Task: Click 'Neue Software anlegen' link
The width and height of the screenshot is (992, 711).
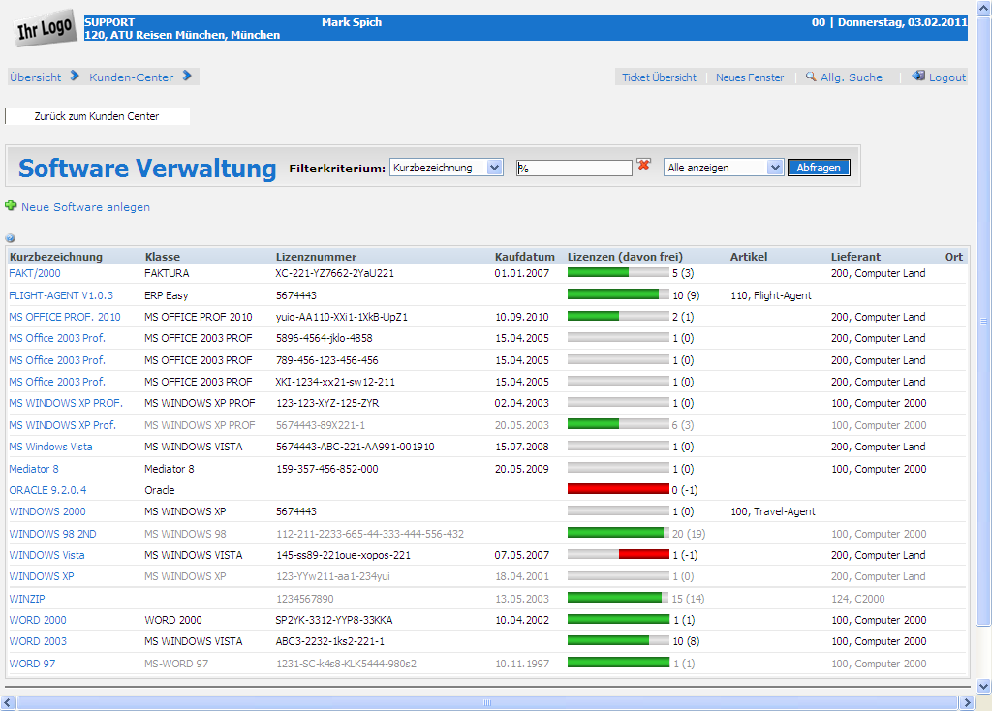Action: pyautogui.click(x=85, y=207)
